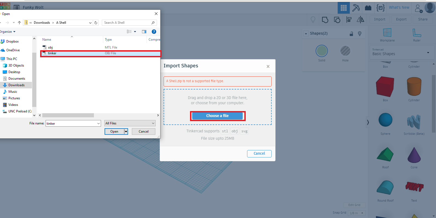436x218 pixels.
Task: Pick the red Text shape
Action: pos(414,187)
